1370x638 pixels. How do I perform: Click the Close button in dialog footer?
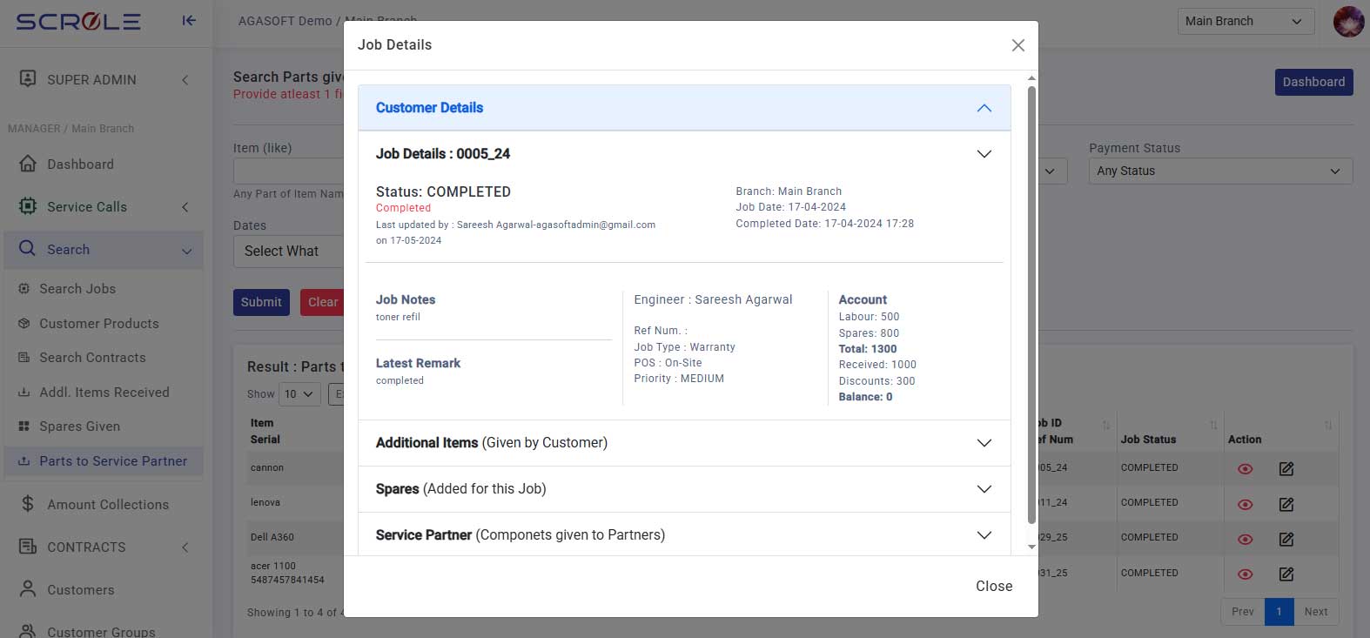(x=994, y=586)
